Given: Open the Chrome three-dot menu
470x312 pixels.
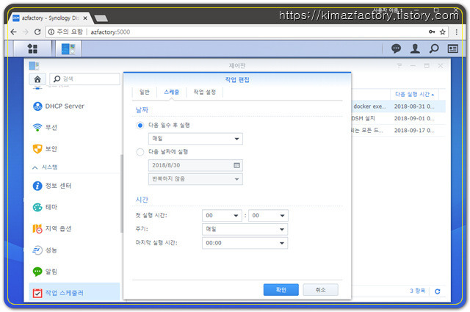Looking at the screenshot, I should 457,32.
